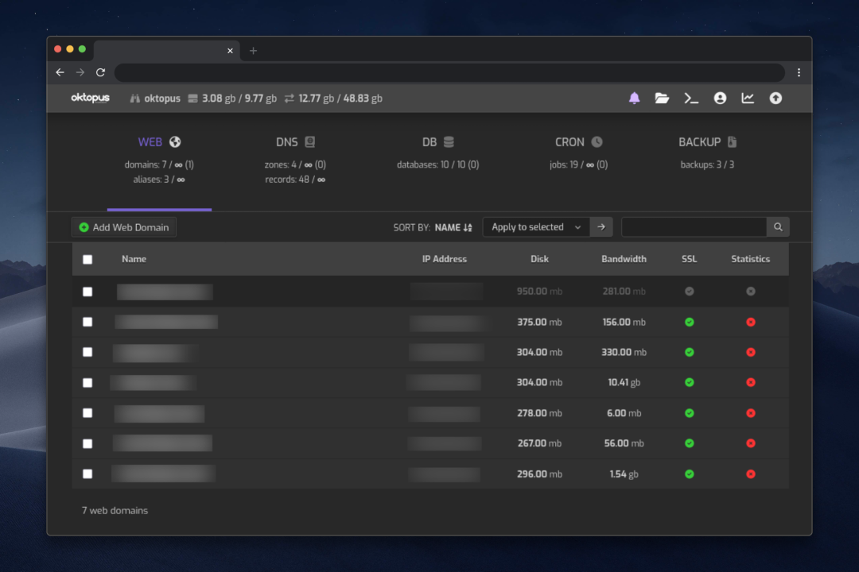This screenshot has height=572, width=859.
Task: Click the oktopus logo link
Action: (x=90, y=99)
